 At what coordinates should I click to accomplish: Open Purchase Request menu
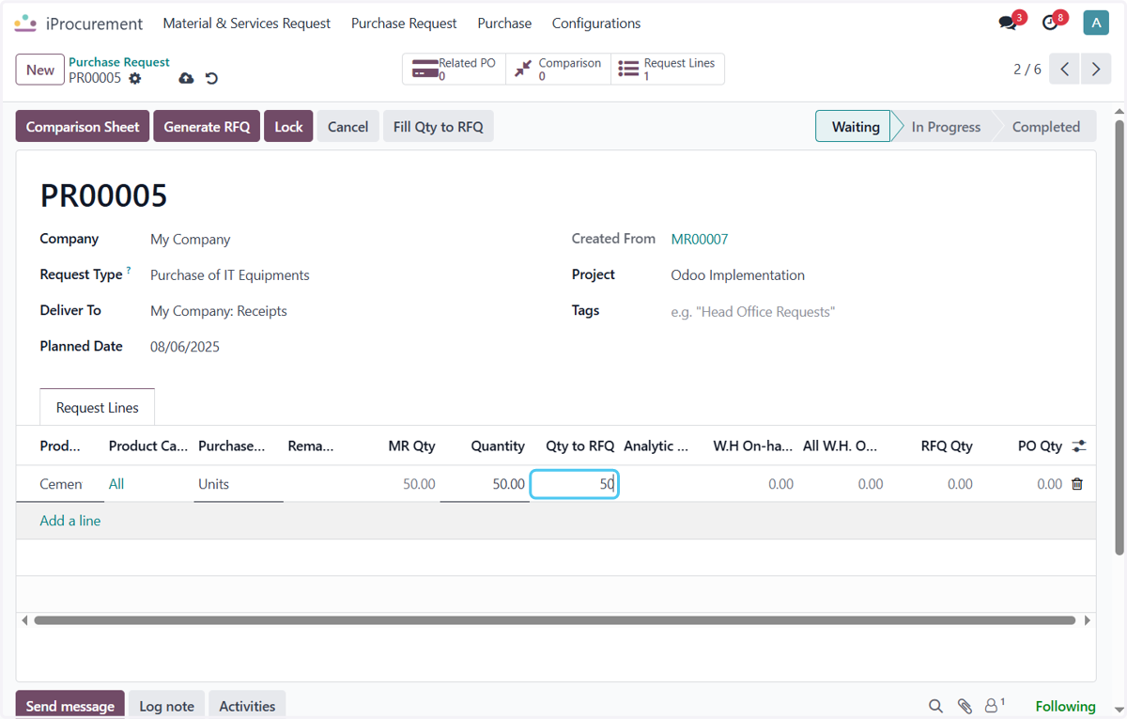point(404,23)
